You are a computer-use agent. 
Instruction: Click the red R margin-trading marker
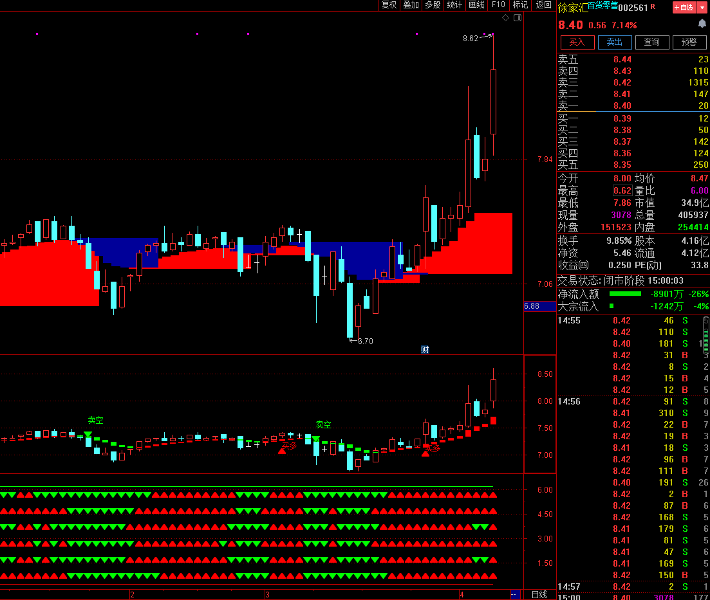pyautogui.click(x=653, y=7)
